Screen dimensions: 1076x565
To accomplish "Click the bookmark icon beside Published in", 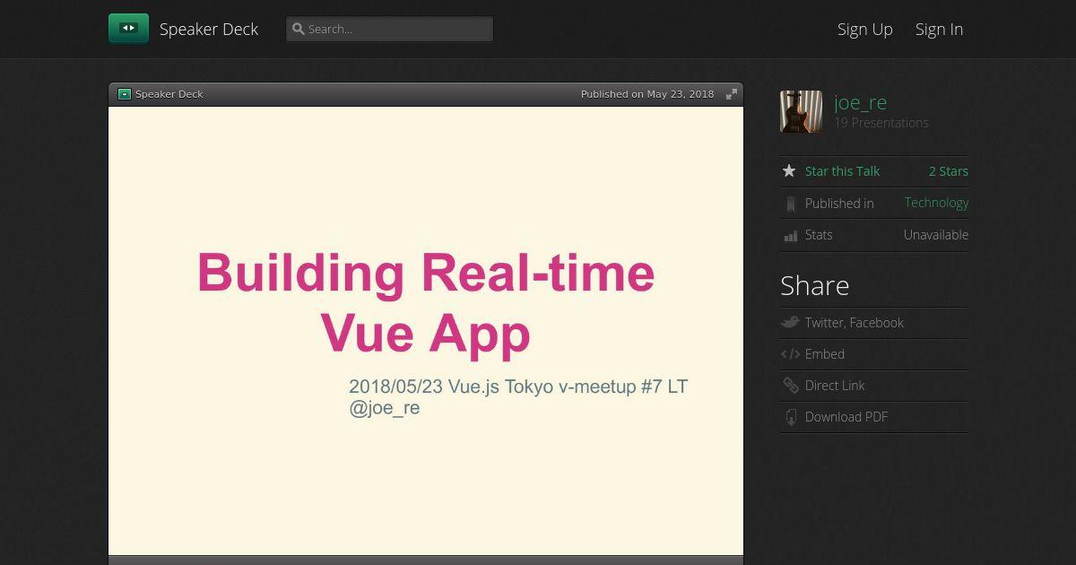I will (790, 204).
